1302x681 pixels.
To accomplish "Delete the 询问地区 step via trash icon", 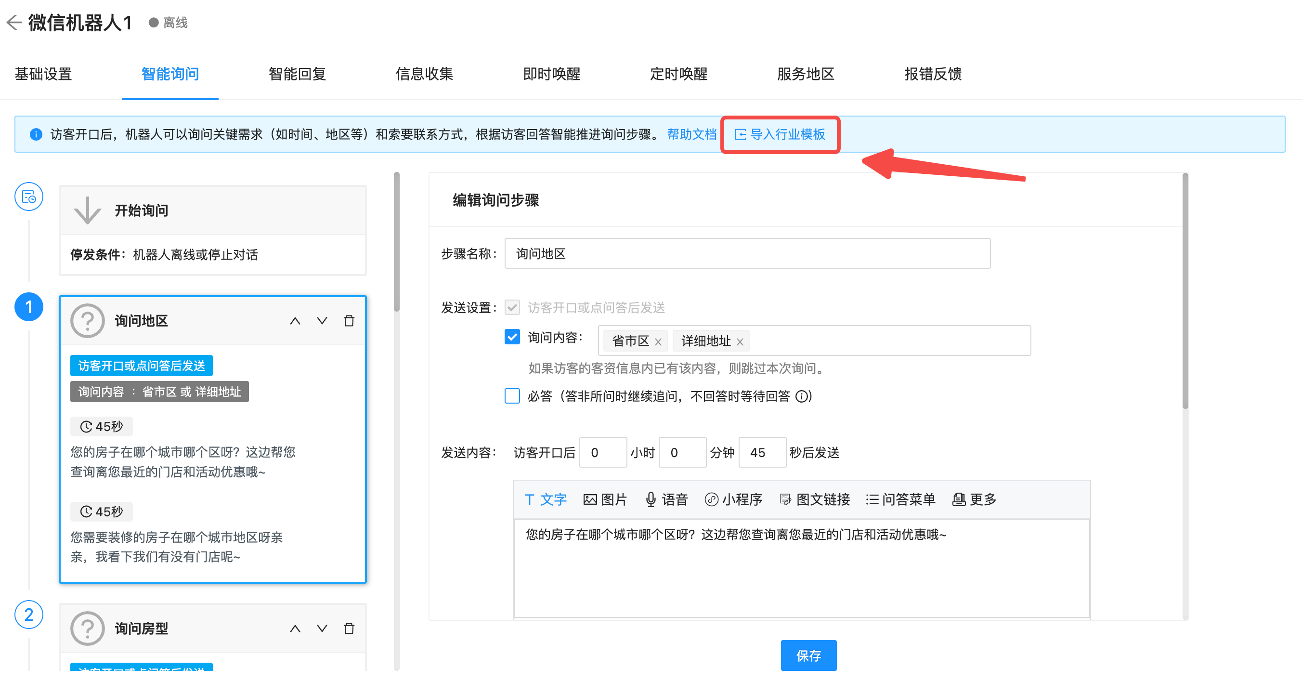I will click(349, 321).
